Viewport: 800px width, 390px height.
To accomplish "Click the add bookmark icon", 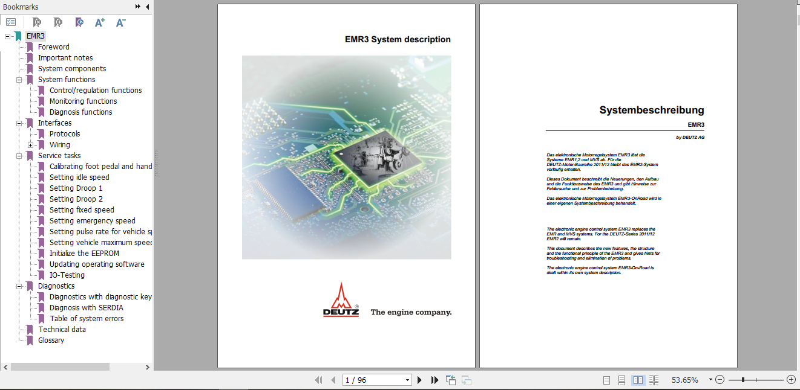I will 58,22.
